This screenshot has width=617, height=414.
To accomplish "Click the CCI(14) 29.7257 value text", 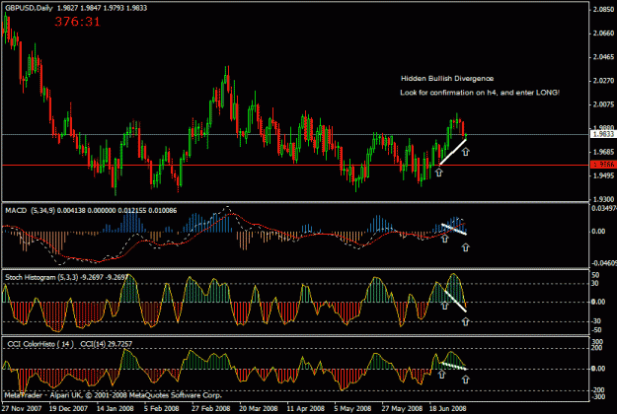I will pos(107,344).
